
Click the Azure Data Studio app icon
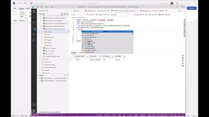click(33, 7)
